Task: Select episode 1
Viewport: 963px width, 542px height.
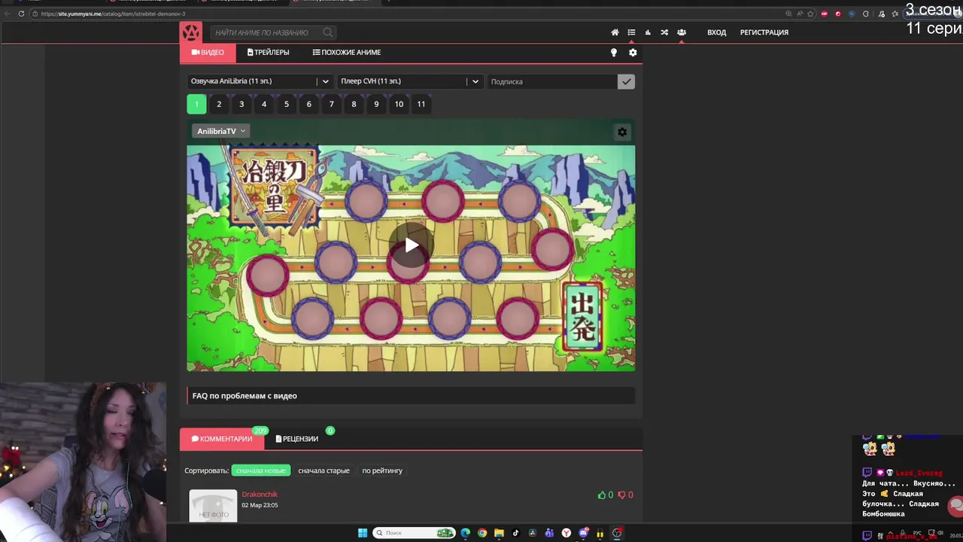Action: click(196, 104)
